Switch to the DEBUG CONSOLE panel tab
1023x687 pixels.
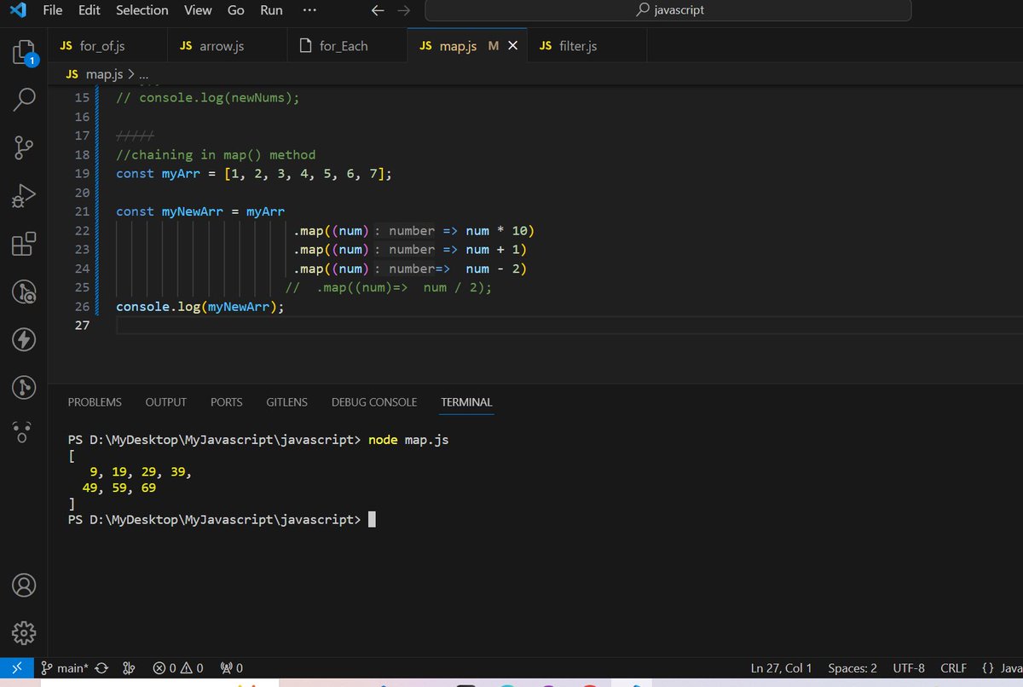374,402
